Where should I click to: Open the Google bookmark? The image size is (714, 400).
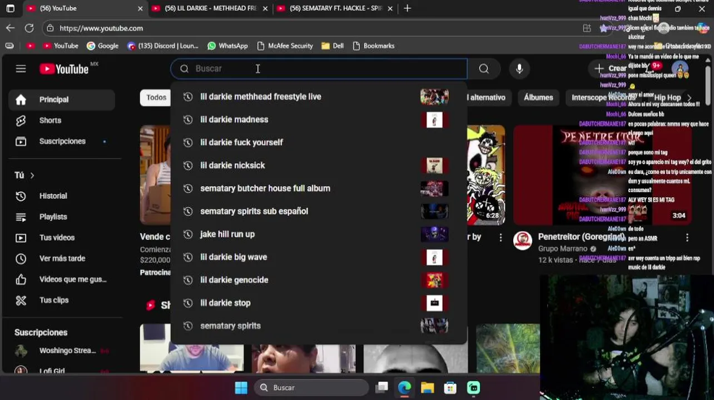click(103, 46)
